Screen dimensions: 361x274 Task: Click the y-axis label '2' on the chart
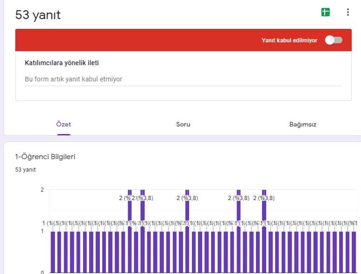point(42,190)
